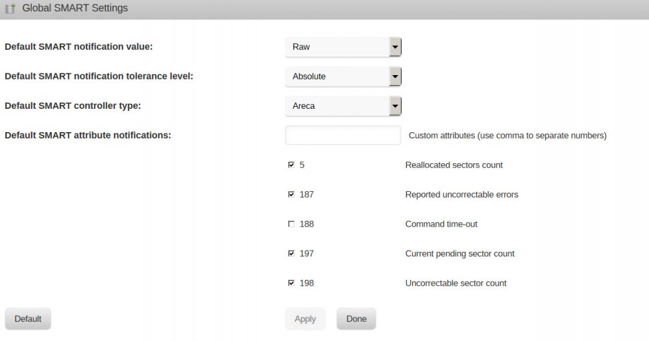Screen dimensions: 649x342
Task: Click the Default button
Action: pyautogui.click(x=28, y=319)
